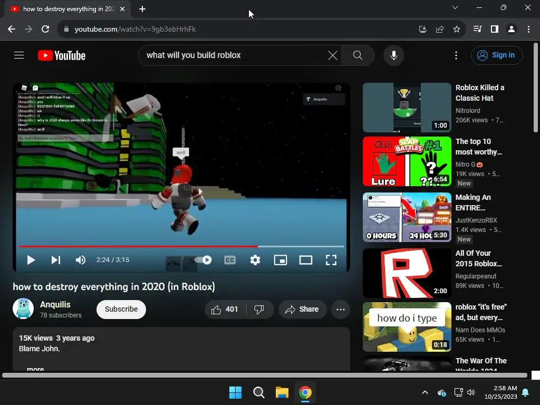Seek on the red video progress bar

(181, 247)
